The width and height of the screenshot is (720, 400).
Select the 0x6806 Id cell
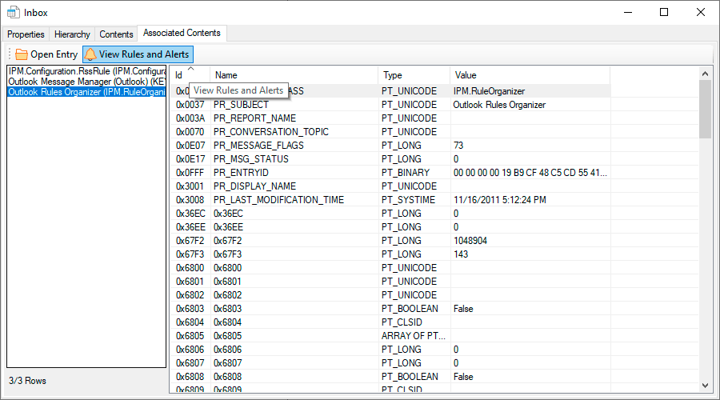click(190, 350)
